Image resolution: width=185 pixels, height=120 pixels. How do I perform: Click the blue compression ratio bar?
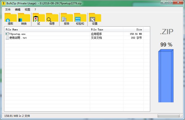click(x=166, y=76)
